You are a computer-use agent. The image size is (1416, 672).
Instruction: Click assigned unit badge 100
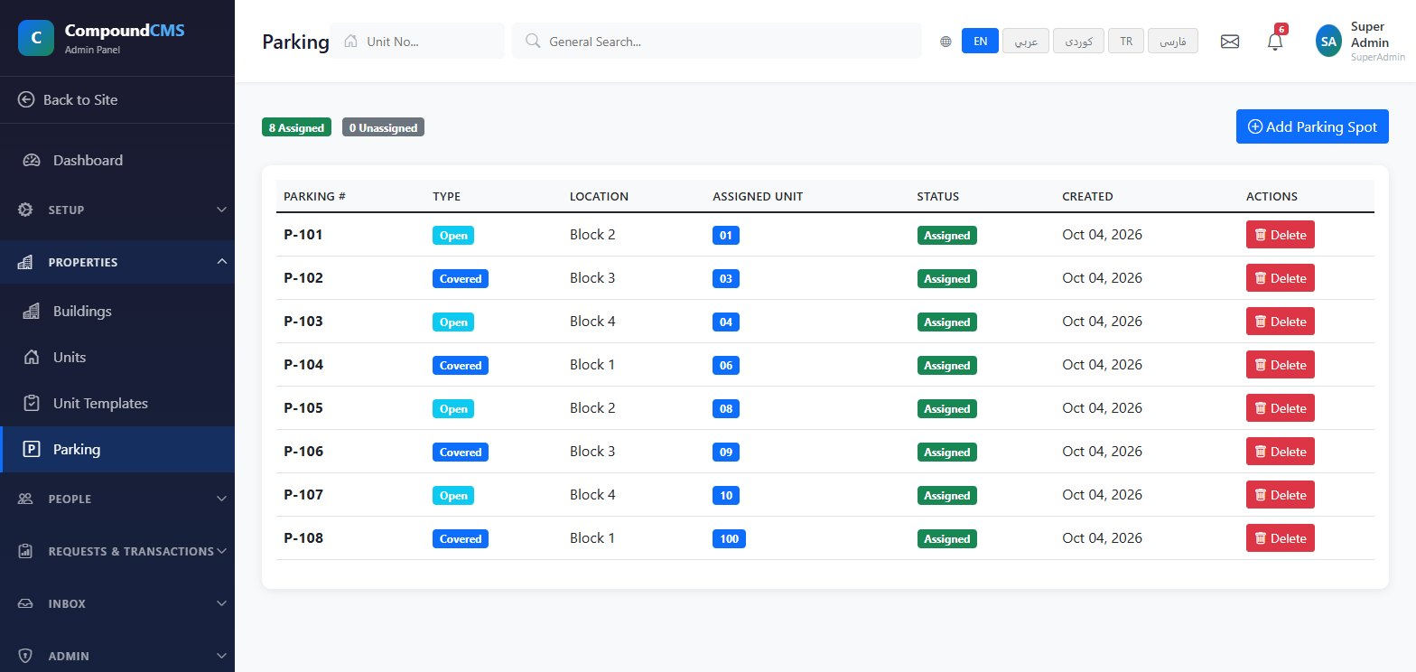[x=729, y=539]
